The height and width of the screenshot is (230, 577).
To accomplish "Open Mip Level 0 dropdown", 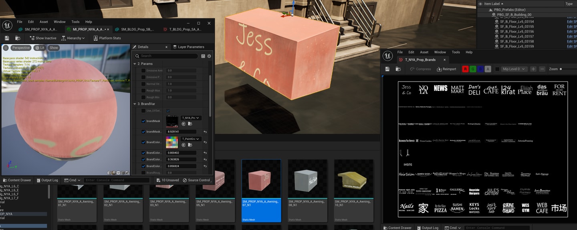I will tap(514, 69).
